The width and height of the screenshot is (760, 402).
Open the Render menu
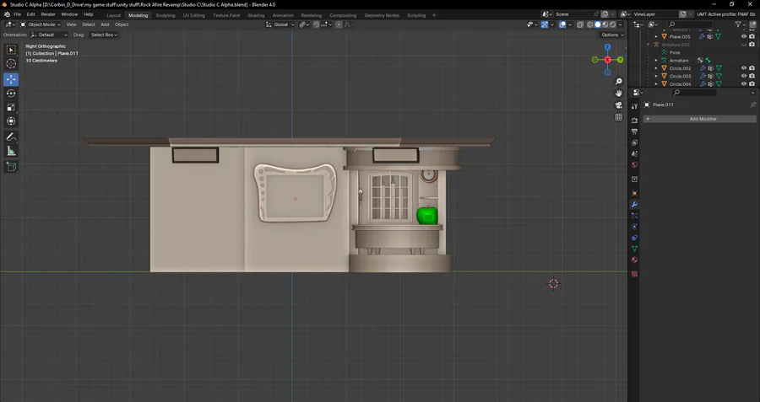[48, 14]
